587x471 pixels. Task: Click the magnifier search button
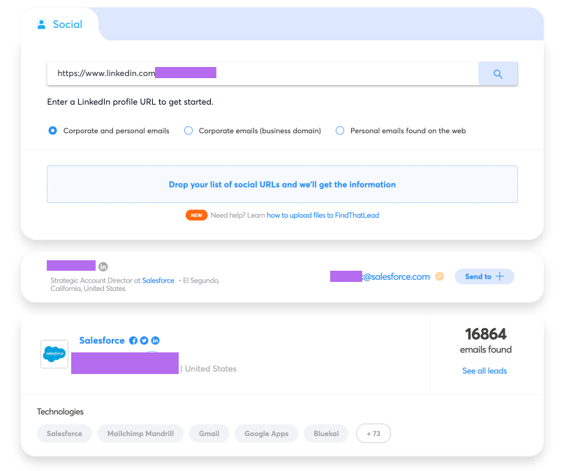pos(498,74)
